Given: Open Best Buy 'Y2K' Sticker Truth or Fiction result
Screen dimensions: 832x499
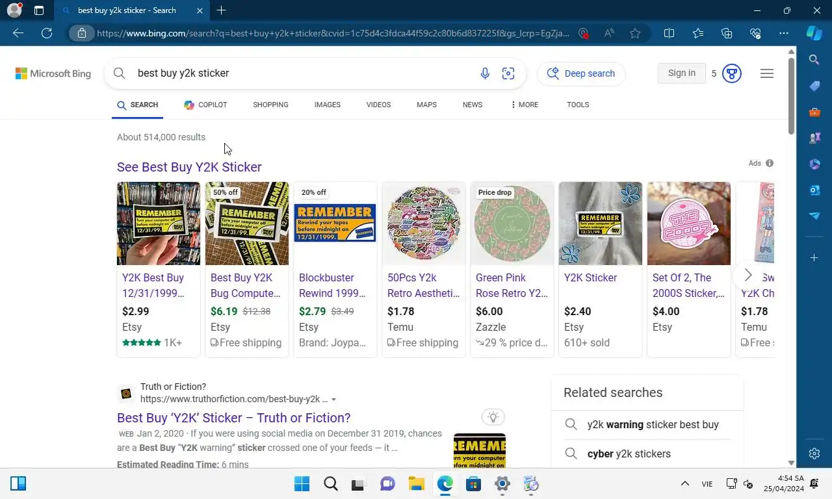Looking at the screenshot, I should pyautogui.click(x=233, y=418).
